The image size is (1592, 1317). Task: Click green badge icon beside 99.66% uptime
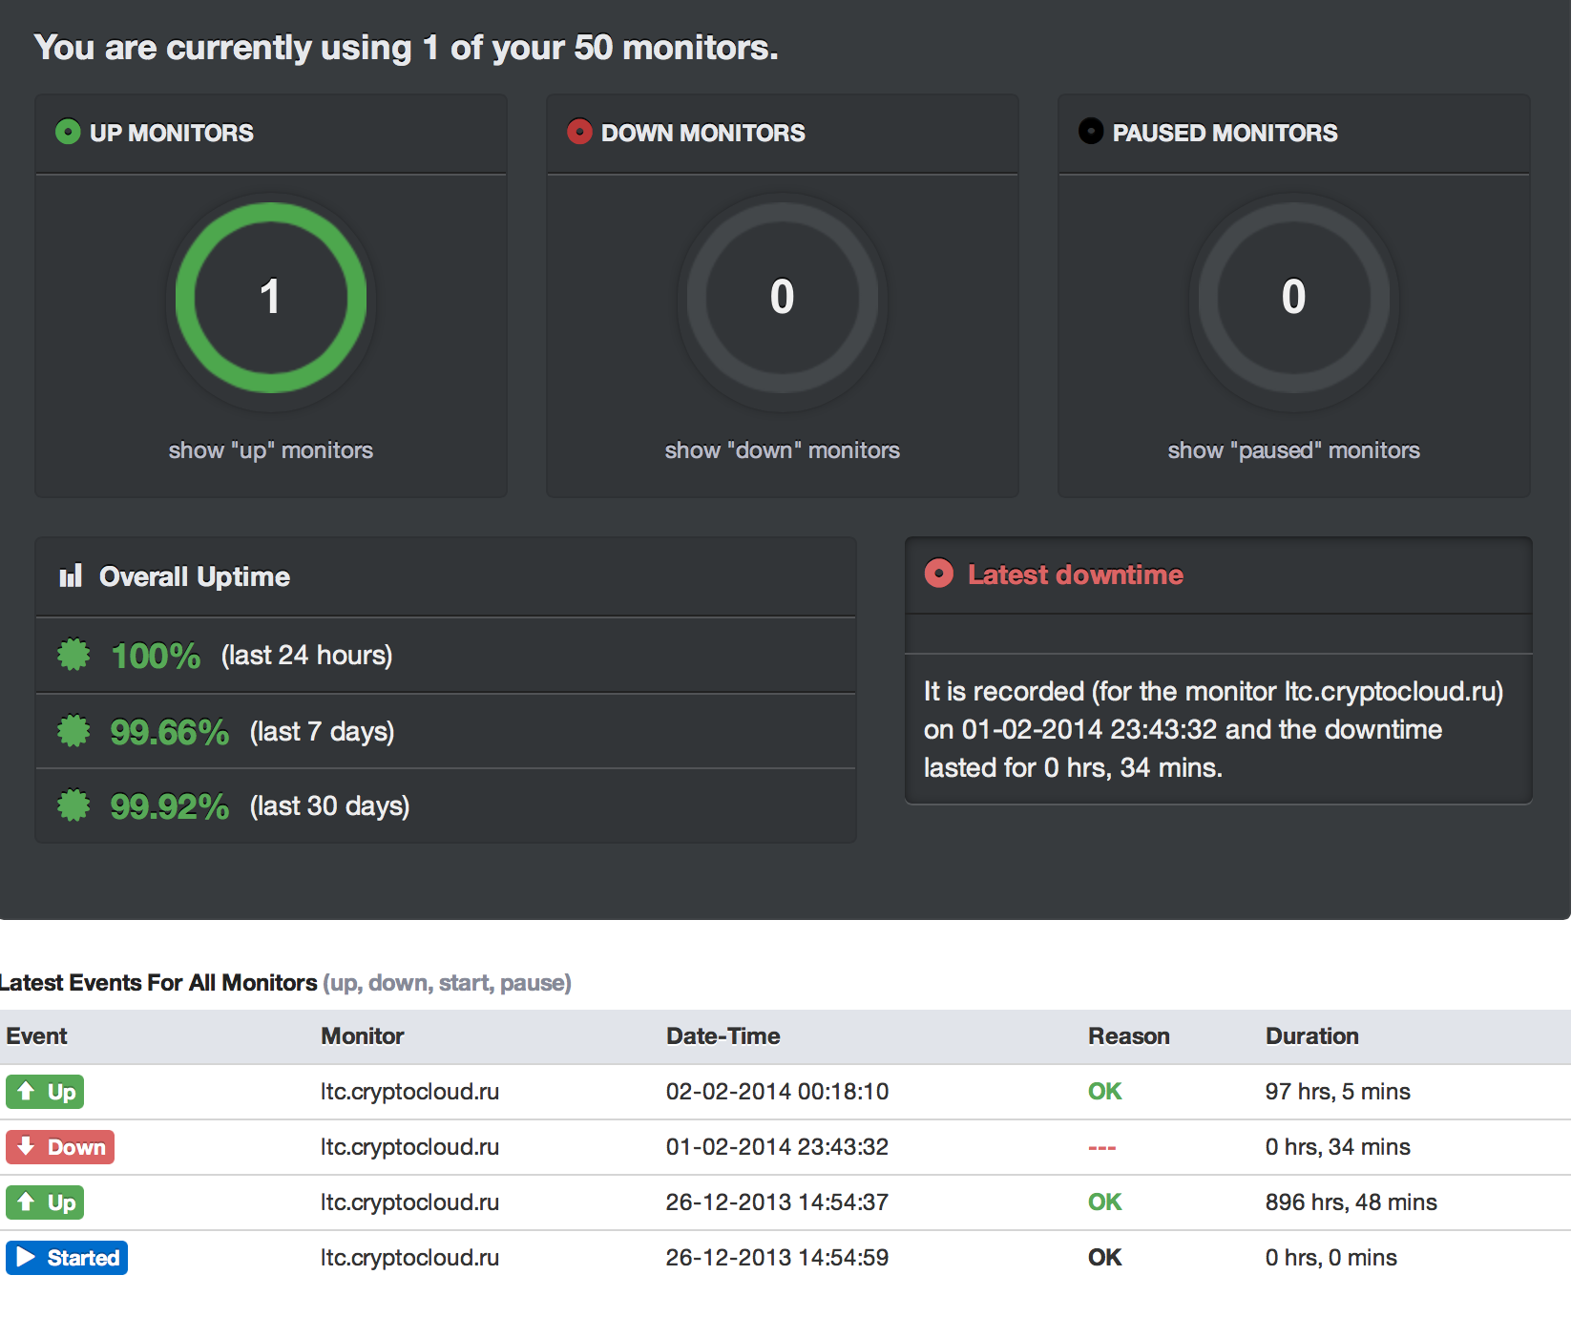click(x=73, y=731)
